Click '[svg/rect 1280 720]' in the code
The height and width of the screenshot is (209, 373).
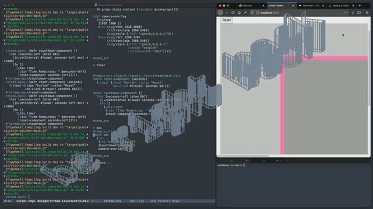[124, 37]
